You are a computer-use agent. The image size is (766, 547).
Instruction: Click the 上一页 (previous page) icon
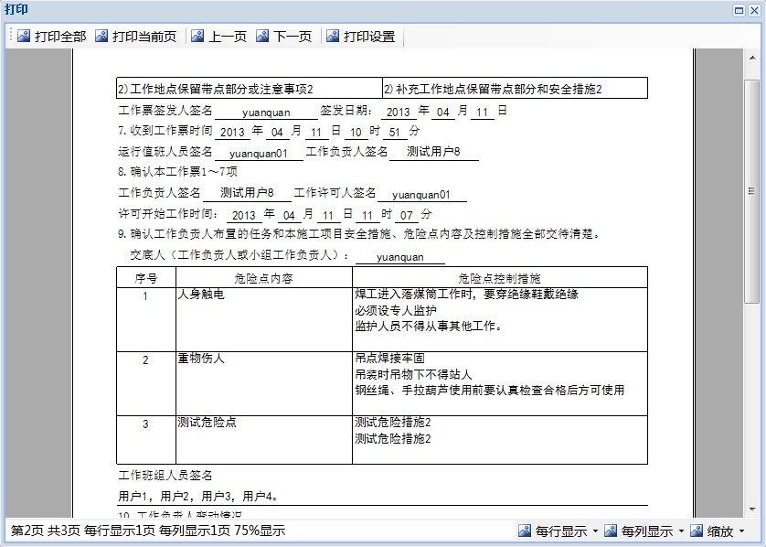pyautogui.click(x=198, y=37)
